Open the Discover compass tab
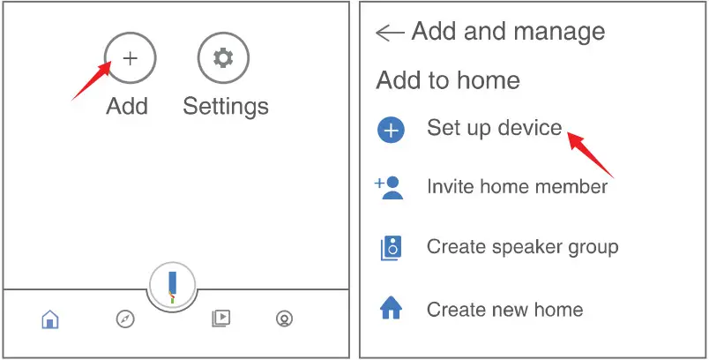Viewport: 709px width, 360px height. click(x=125, y=319)
